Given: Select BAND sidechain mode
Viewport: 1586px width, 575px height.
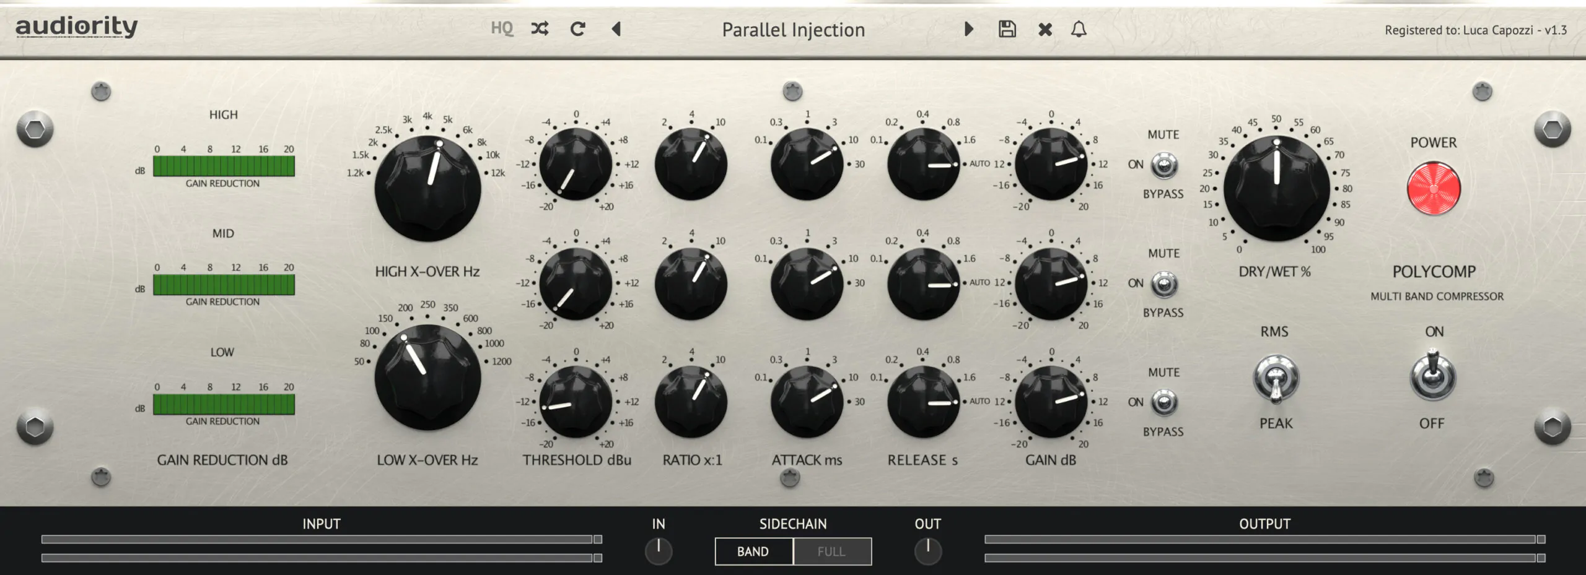Looking at the screenshot, I should (x=753, y=551).
